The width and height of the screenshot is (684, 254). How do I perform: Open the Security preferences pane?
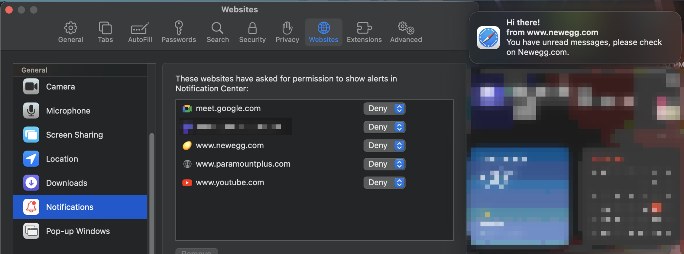click(252, 32)
